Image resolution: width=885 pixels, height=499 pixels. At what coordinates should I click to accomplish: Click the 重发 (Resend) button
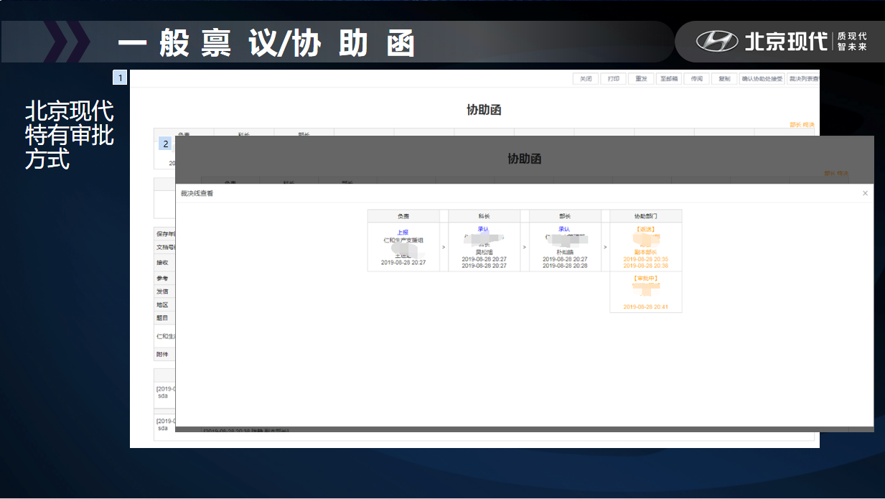(x=641, y=79)
